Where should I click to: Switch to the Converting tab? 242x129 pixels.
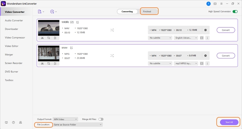127,11
